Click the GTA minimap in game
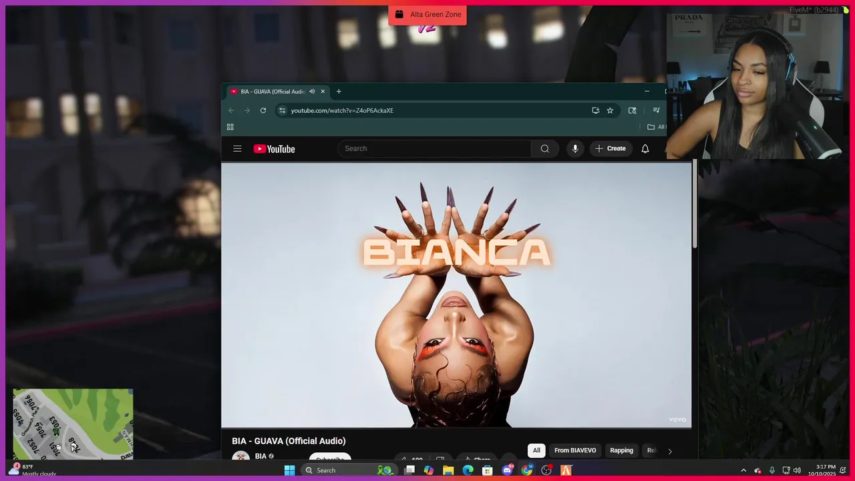The width and height of the screenshot is (855, 481). [x=73, y=424]
